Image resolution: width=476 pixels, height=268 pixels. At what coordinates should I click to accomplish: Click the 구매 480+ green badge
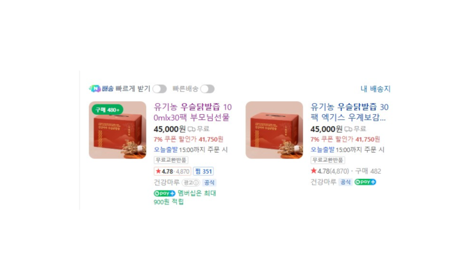107,110
